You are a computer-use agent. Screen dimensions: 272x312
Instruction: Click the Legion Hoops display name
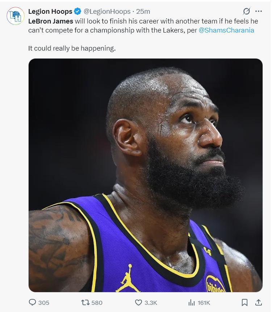(x=50, y=12)
